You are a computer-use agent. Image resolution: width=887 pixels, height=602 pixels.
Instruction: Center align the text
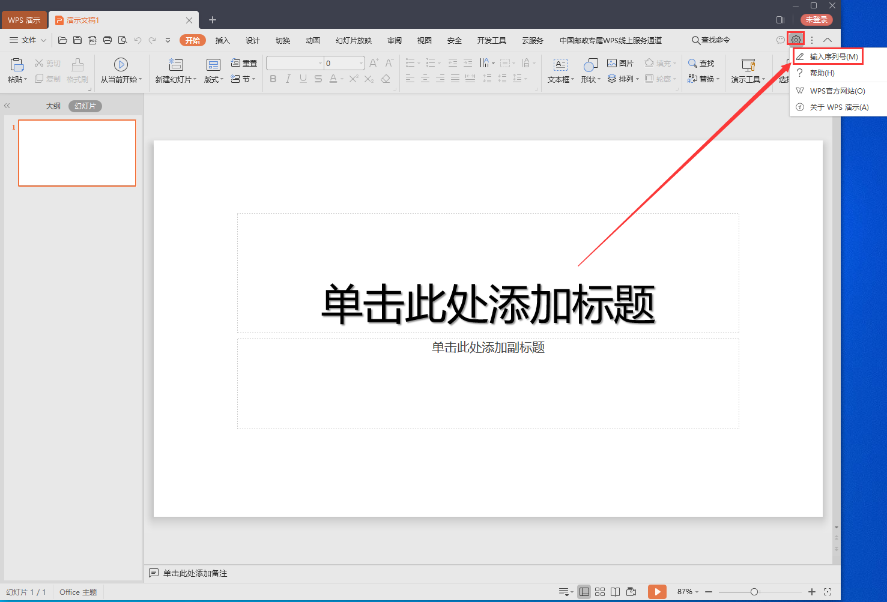(x=425, y=79)
